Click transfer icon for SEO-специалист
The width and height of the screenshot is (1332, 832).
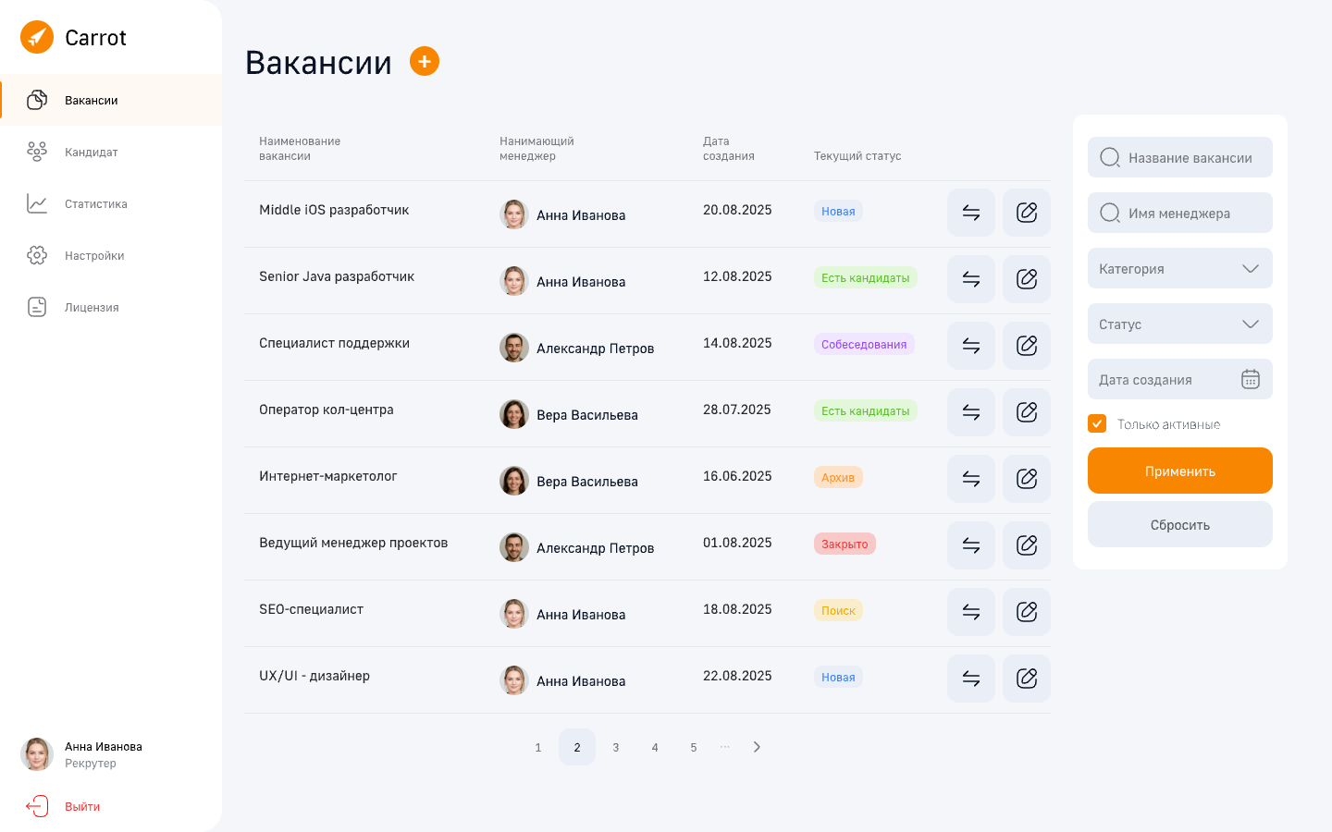click(x=971, y=612)
